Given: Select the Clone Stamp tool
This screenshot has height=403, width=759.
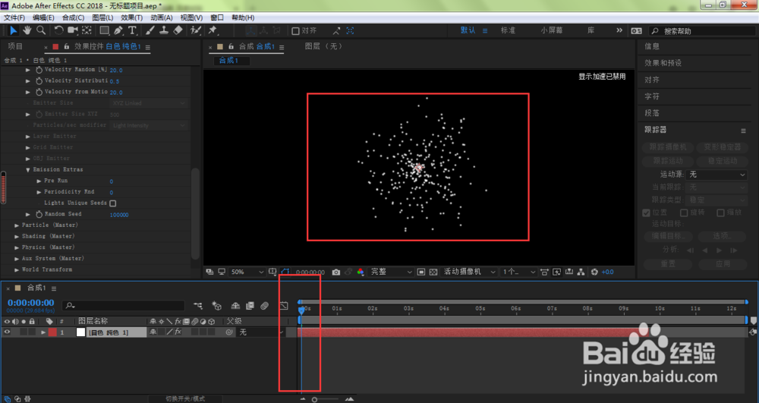Looking at the screenshot, I should 164,30.
